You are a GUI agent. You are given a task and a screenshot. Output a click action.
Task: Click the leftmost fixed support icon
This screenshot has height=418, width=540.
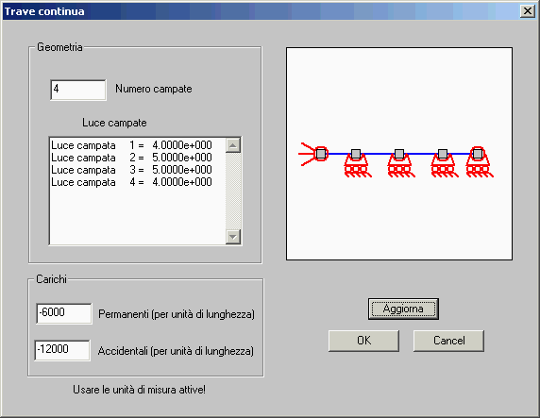313,154
